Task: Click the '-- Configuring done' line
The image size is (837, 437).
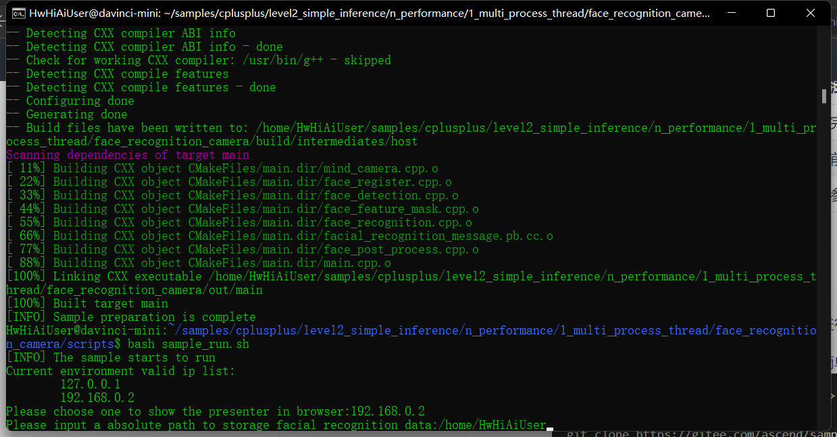Action: point(70,101)
